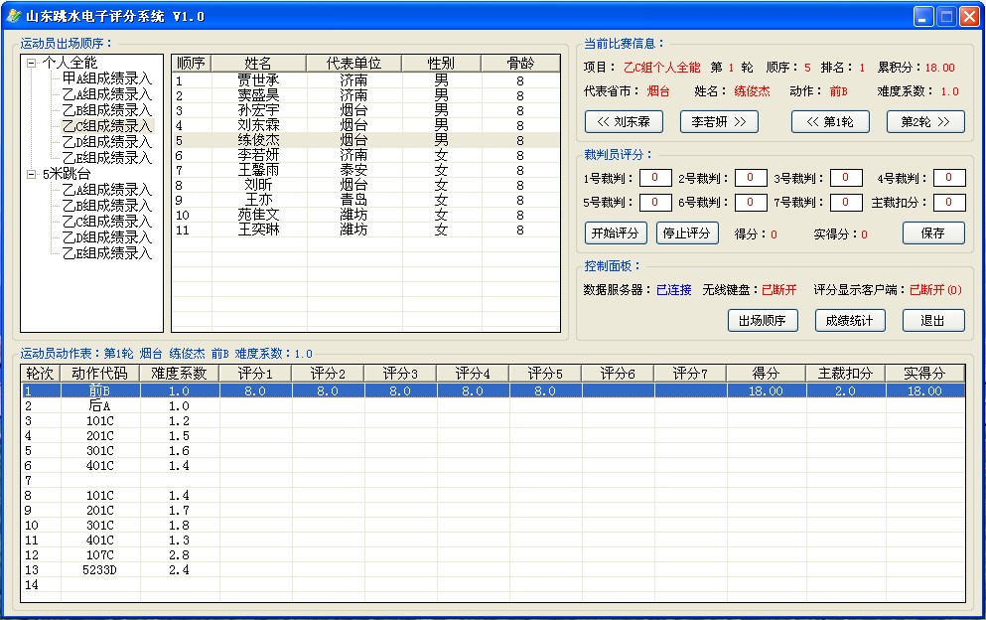Open the 成绩统计 statistics button
This screenshot has width=986, height=620.
point(850,320)
